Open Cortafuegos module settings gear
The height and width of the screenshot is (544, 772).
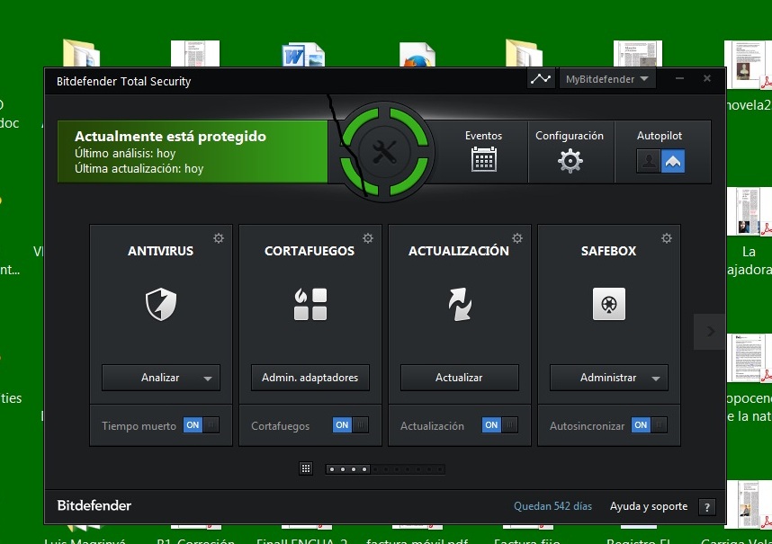(x=368, y=238)
